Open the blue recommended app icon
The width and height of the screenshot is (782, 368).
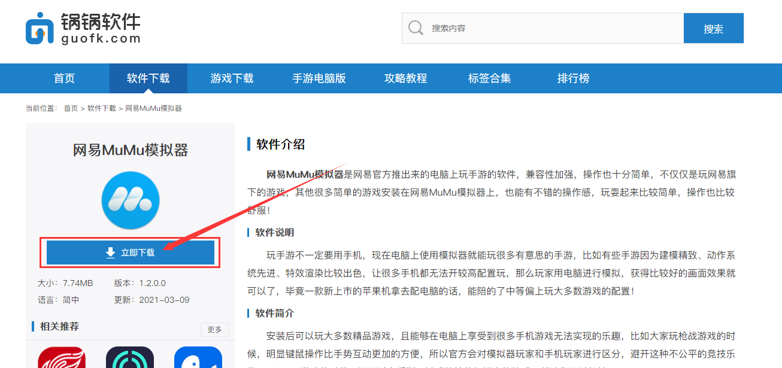(198, 357)
